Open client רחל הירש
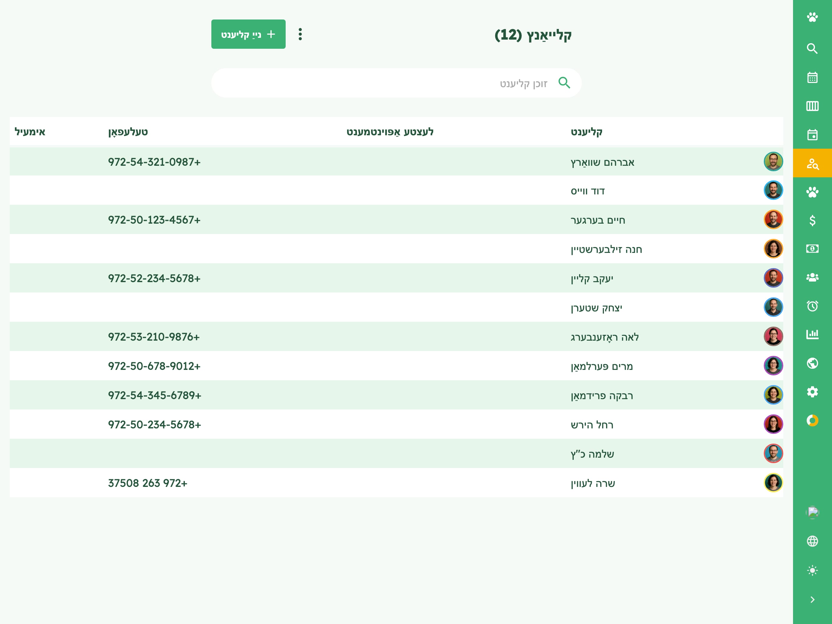Image resolution: width=832 pixels, height=624 pixels. (592, 425)
